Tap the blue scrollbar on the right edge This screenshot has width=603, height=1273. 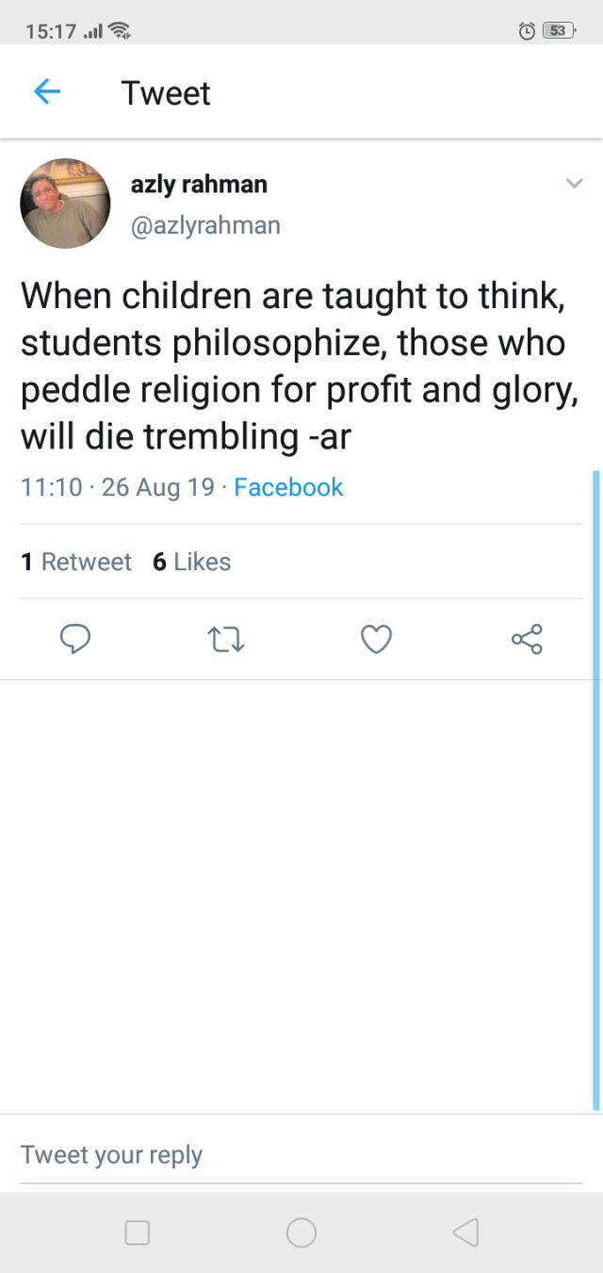pos(595,790)
